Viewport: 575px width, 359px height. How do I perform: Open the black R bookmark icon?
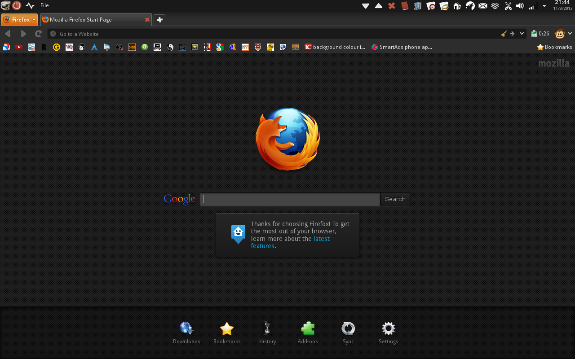pyautogui.click(x=44, y=47)
